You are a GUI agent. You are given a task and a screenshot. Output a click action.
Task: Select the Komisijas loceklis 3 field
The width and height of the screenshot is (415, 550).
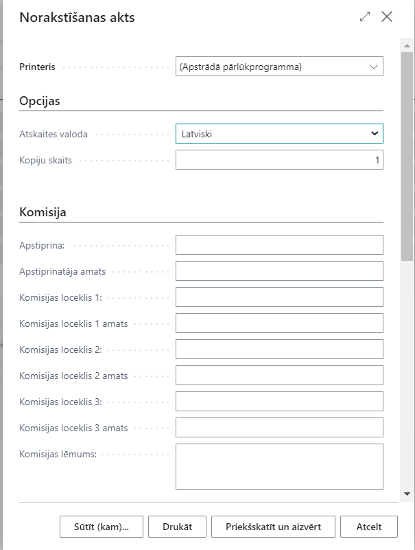(279, 402)
